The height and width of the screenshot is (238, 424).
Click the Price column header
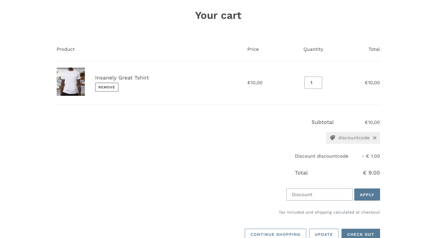coord(253,49)
